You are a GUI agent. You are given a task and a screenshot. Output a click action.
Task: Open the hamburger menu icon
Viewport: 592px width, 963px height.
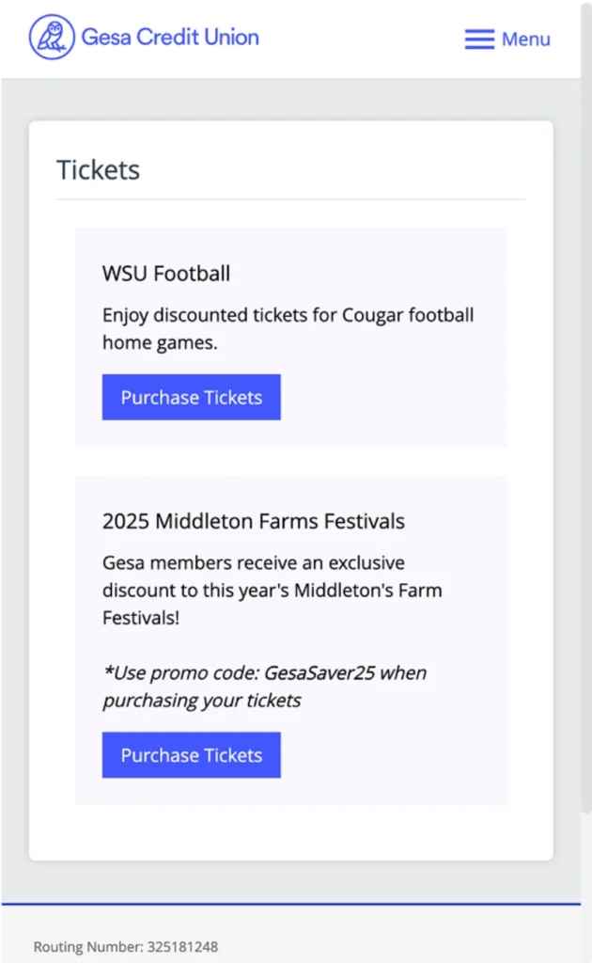click(479, 39)
